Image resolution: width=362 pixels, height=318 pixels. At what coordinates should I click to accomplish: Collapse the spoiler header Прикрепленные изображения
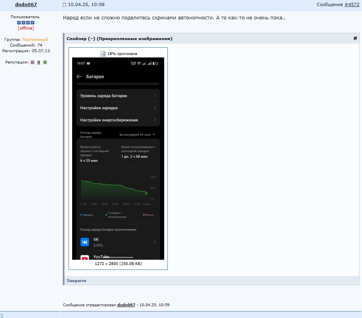point(119,38)
